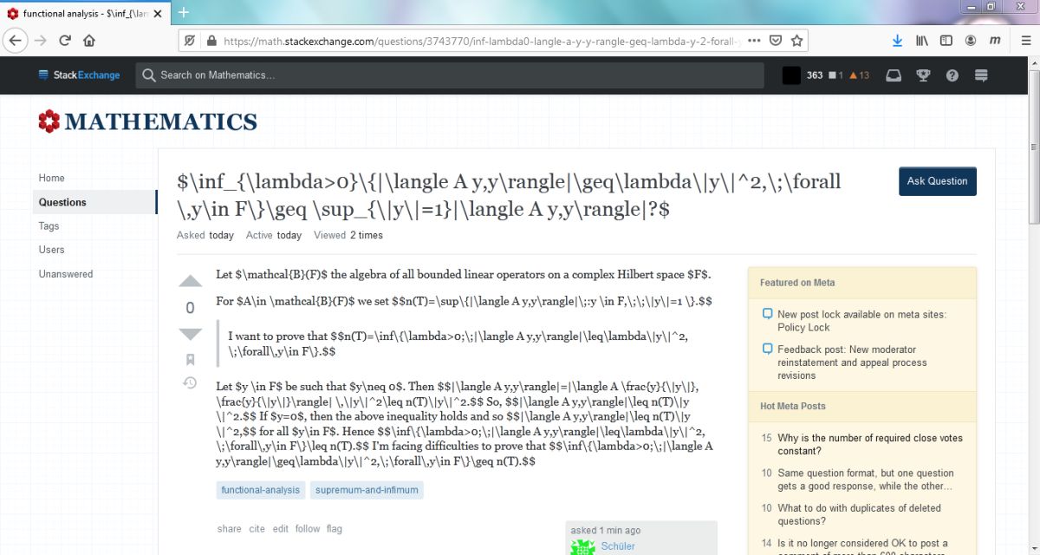Open the Library bookmarks and history
This screenshot has height=555, width=1040.
pos(923,41)
